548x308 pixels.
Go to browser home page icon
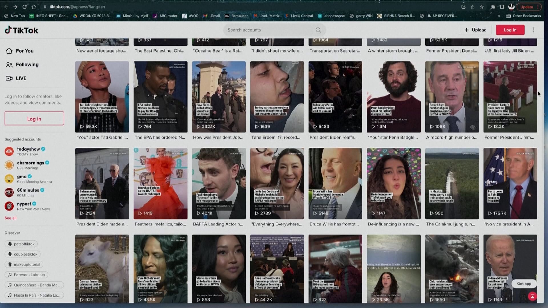[x=34, y=7]
